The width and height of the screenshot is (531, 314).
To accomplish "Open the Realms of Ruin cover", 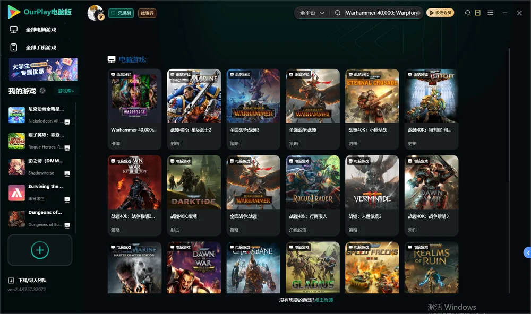I will (431, 267).
